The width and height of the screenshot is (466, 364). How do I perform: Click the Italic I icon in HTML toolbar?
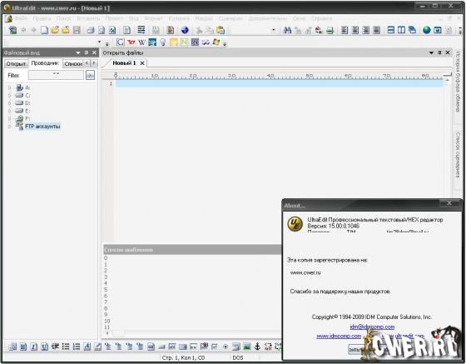pos(34,347)
